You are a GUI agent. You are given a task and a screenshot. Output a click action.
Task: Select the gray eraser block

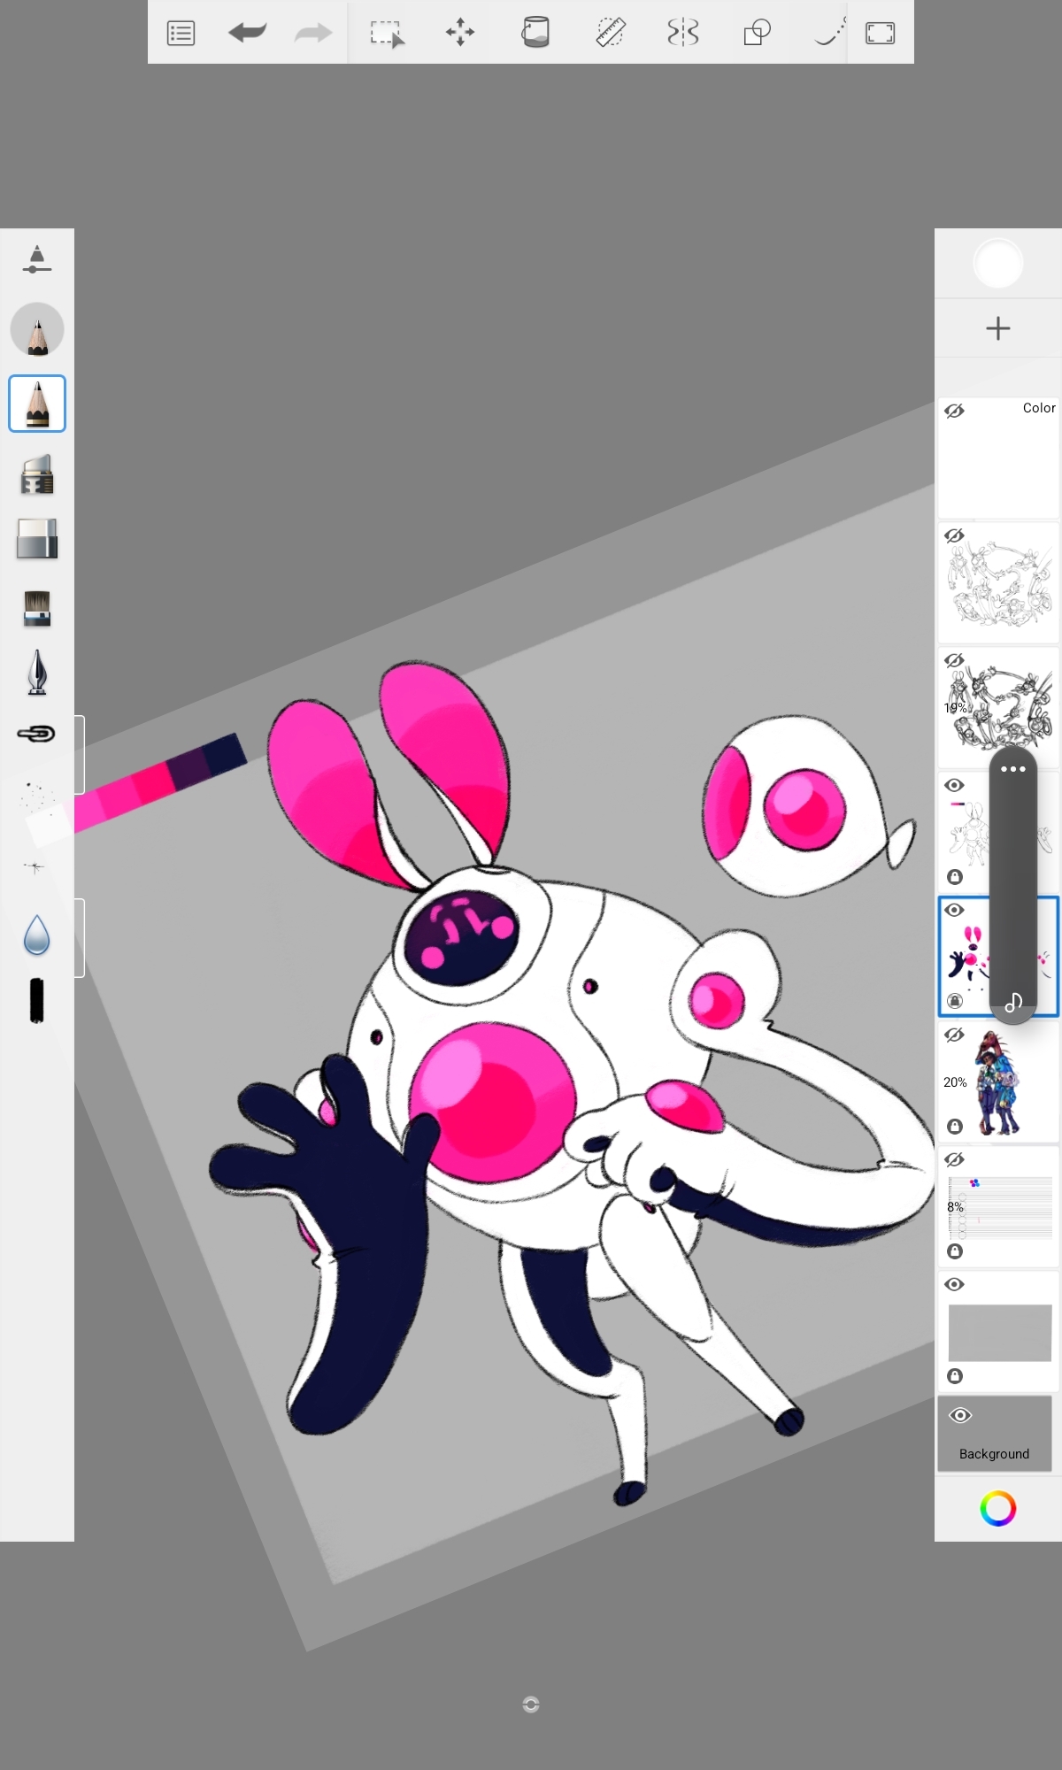[x=37, y=539]
